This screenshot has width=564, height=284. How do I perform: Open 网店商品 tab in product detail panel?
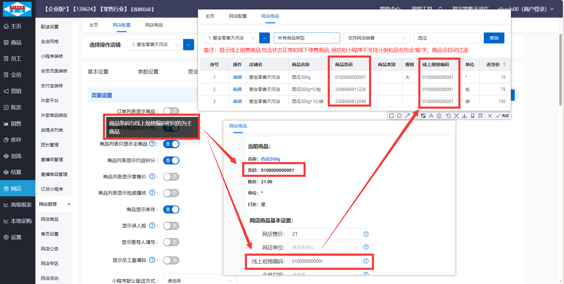tap(238, 126)
